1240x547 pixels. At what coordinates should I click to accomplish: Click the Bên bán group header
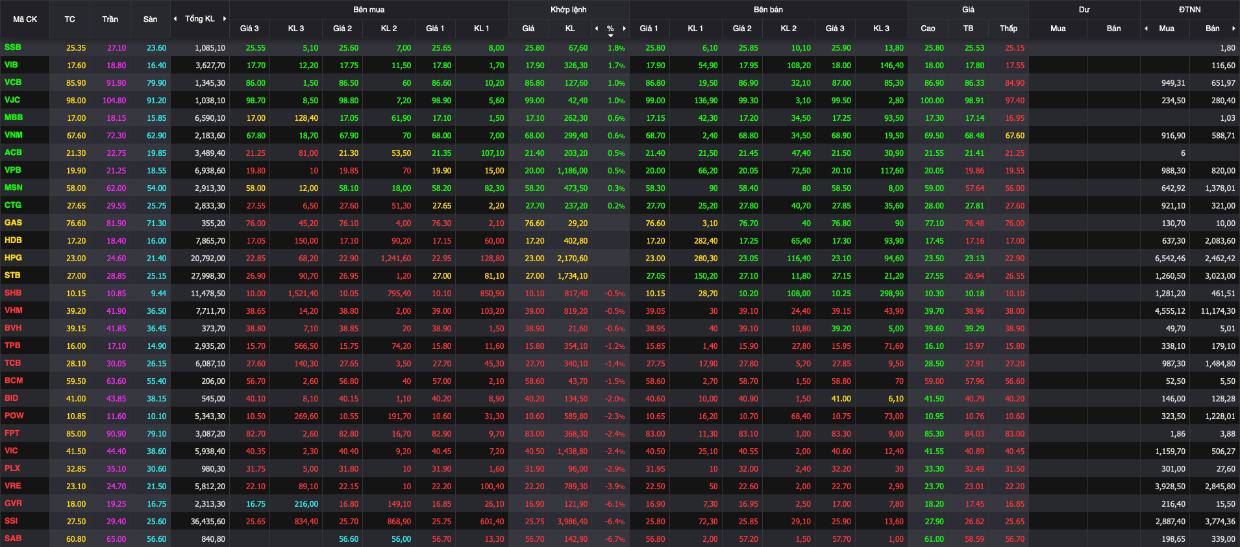pos(769,10)
